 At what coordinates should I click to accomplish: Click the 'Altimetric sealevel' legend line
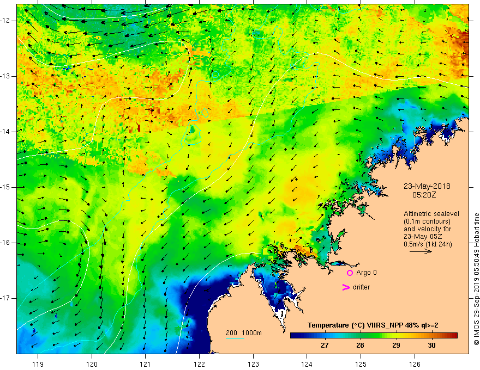pyautogui.click(x=431, y=214)
